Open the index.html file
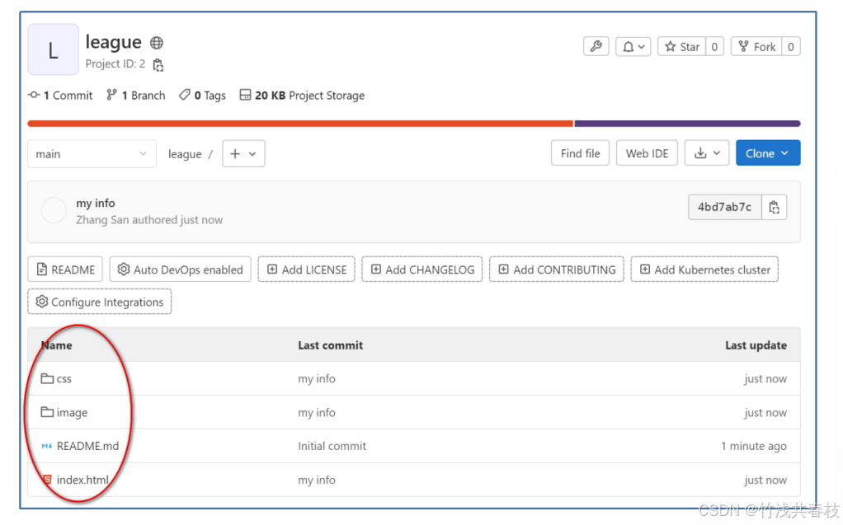The width and height of the screenshot is (843, 525). pyautogui.click(x=82, y=480)
